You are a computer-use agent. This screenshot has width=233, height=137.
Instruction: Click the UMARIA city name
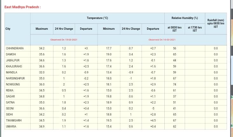tap(11, 127)
